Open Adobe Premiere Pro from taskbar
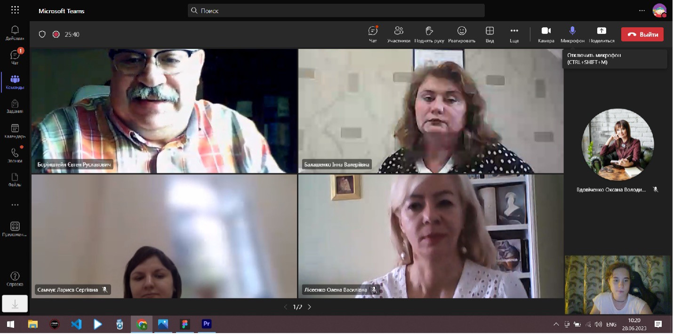This screenshot has width=673, height=334. click(x=207, y=324)
